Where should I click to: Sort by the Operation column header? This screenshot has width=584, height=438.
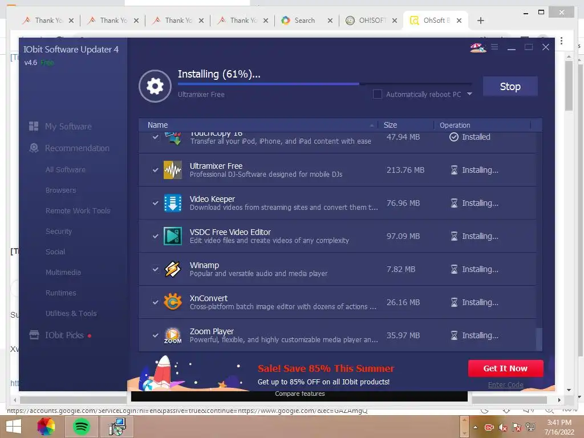click(x=482, y=125)
